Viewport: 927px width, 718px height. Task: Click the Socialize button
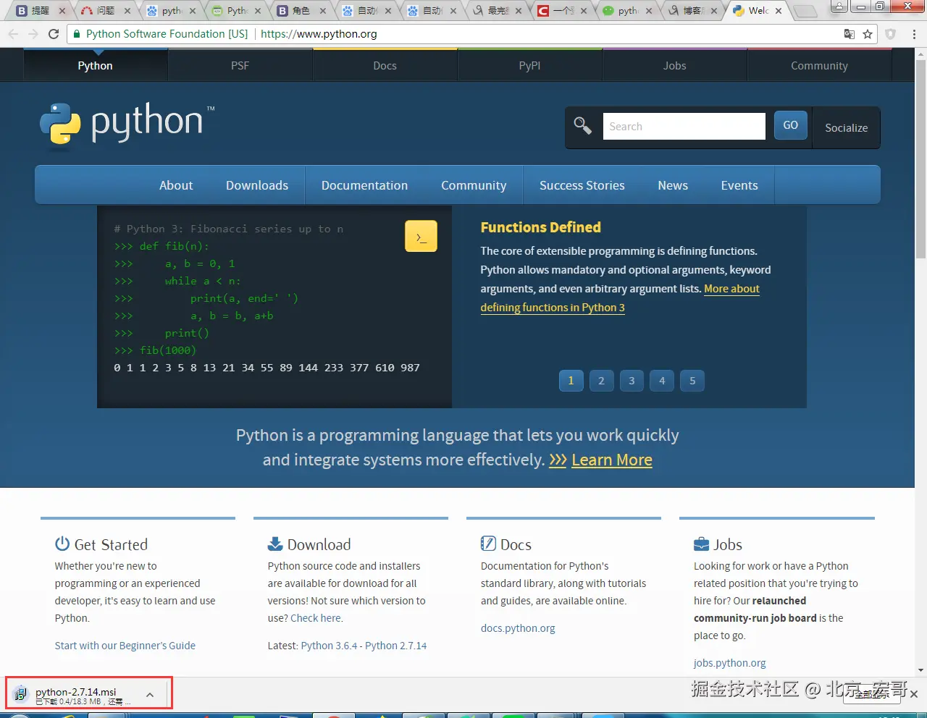pyautogui.click(x=846, y=127)
